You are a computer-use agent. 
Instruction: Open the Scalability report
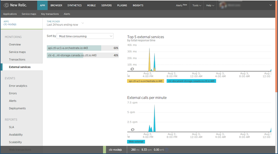[x=15, y=142]
